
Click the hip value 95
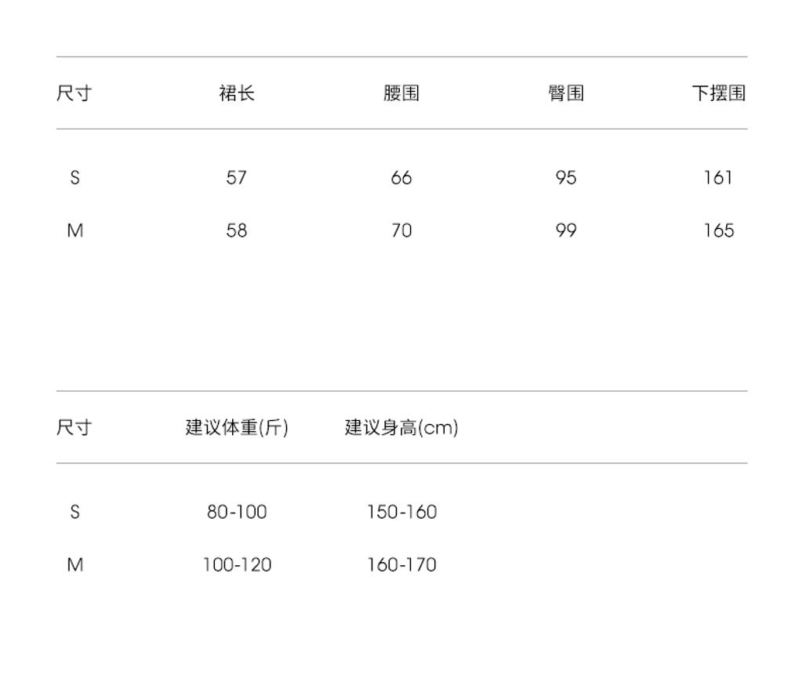click(565, 178)
